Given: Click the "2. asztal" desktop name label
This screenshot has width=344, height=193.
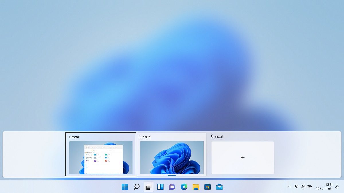Looking at the screenshot, I should pyautogui.click(x=145, y=137).
